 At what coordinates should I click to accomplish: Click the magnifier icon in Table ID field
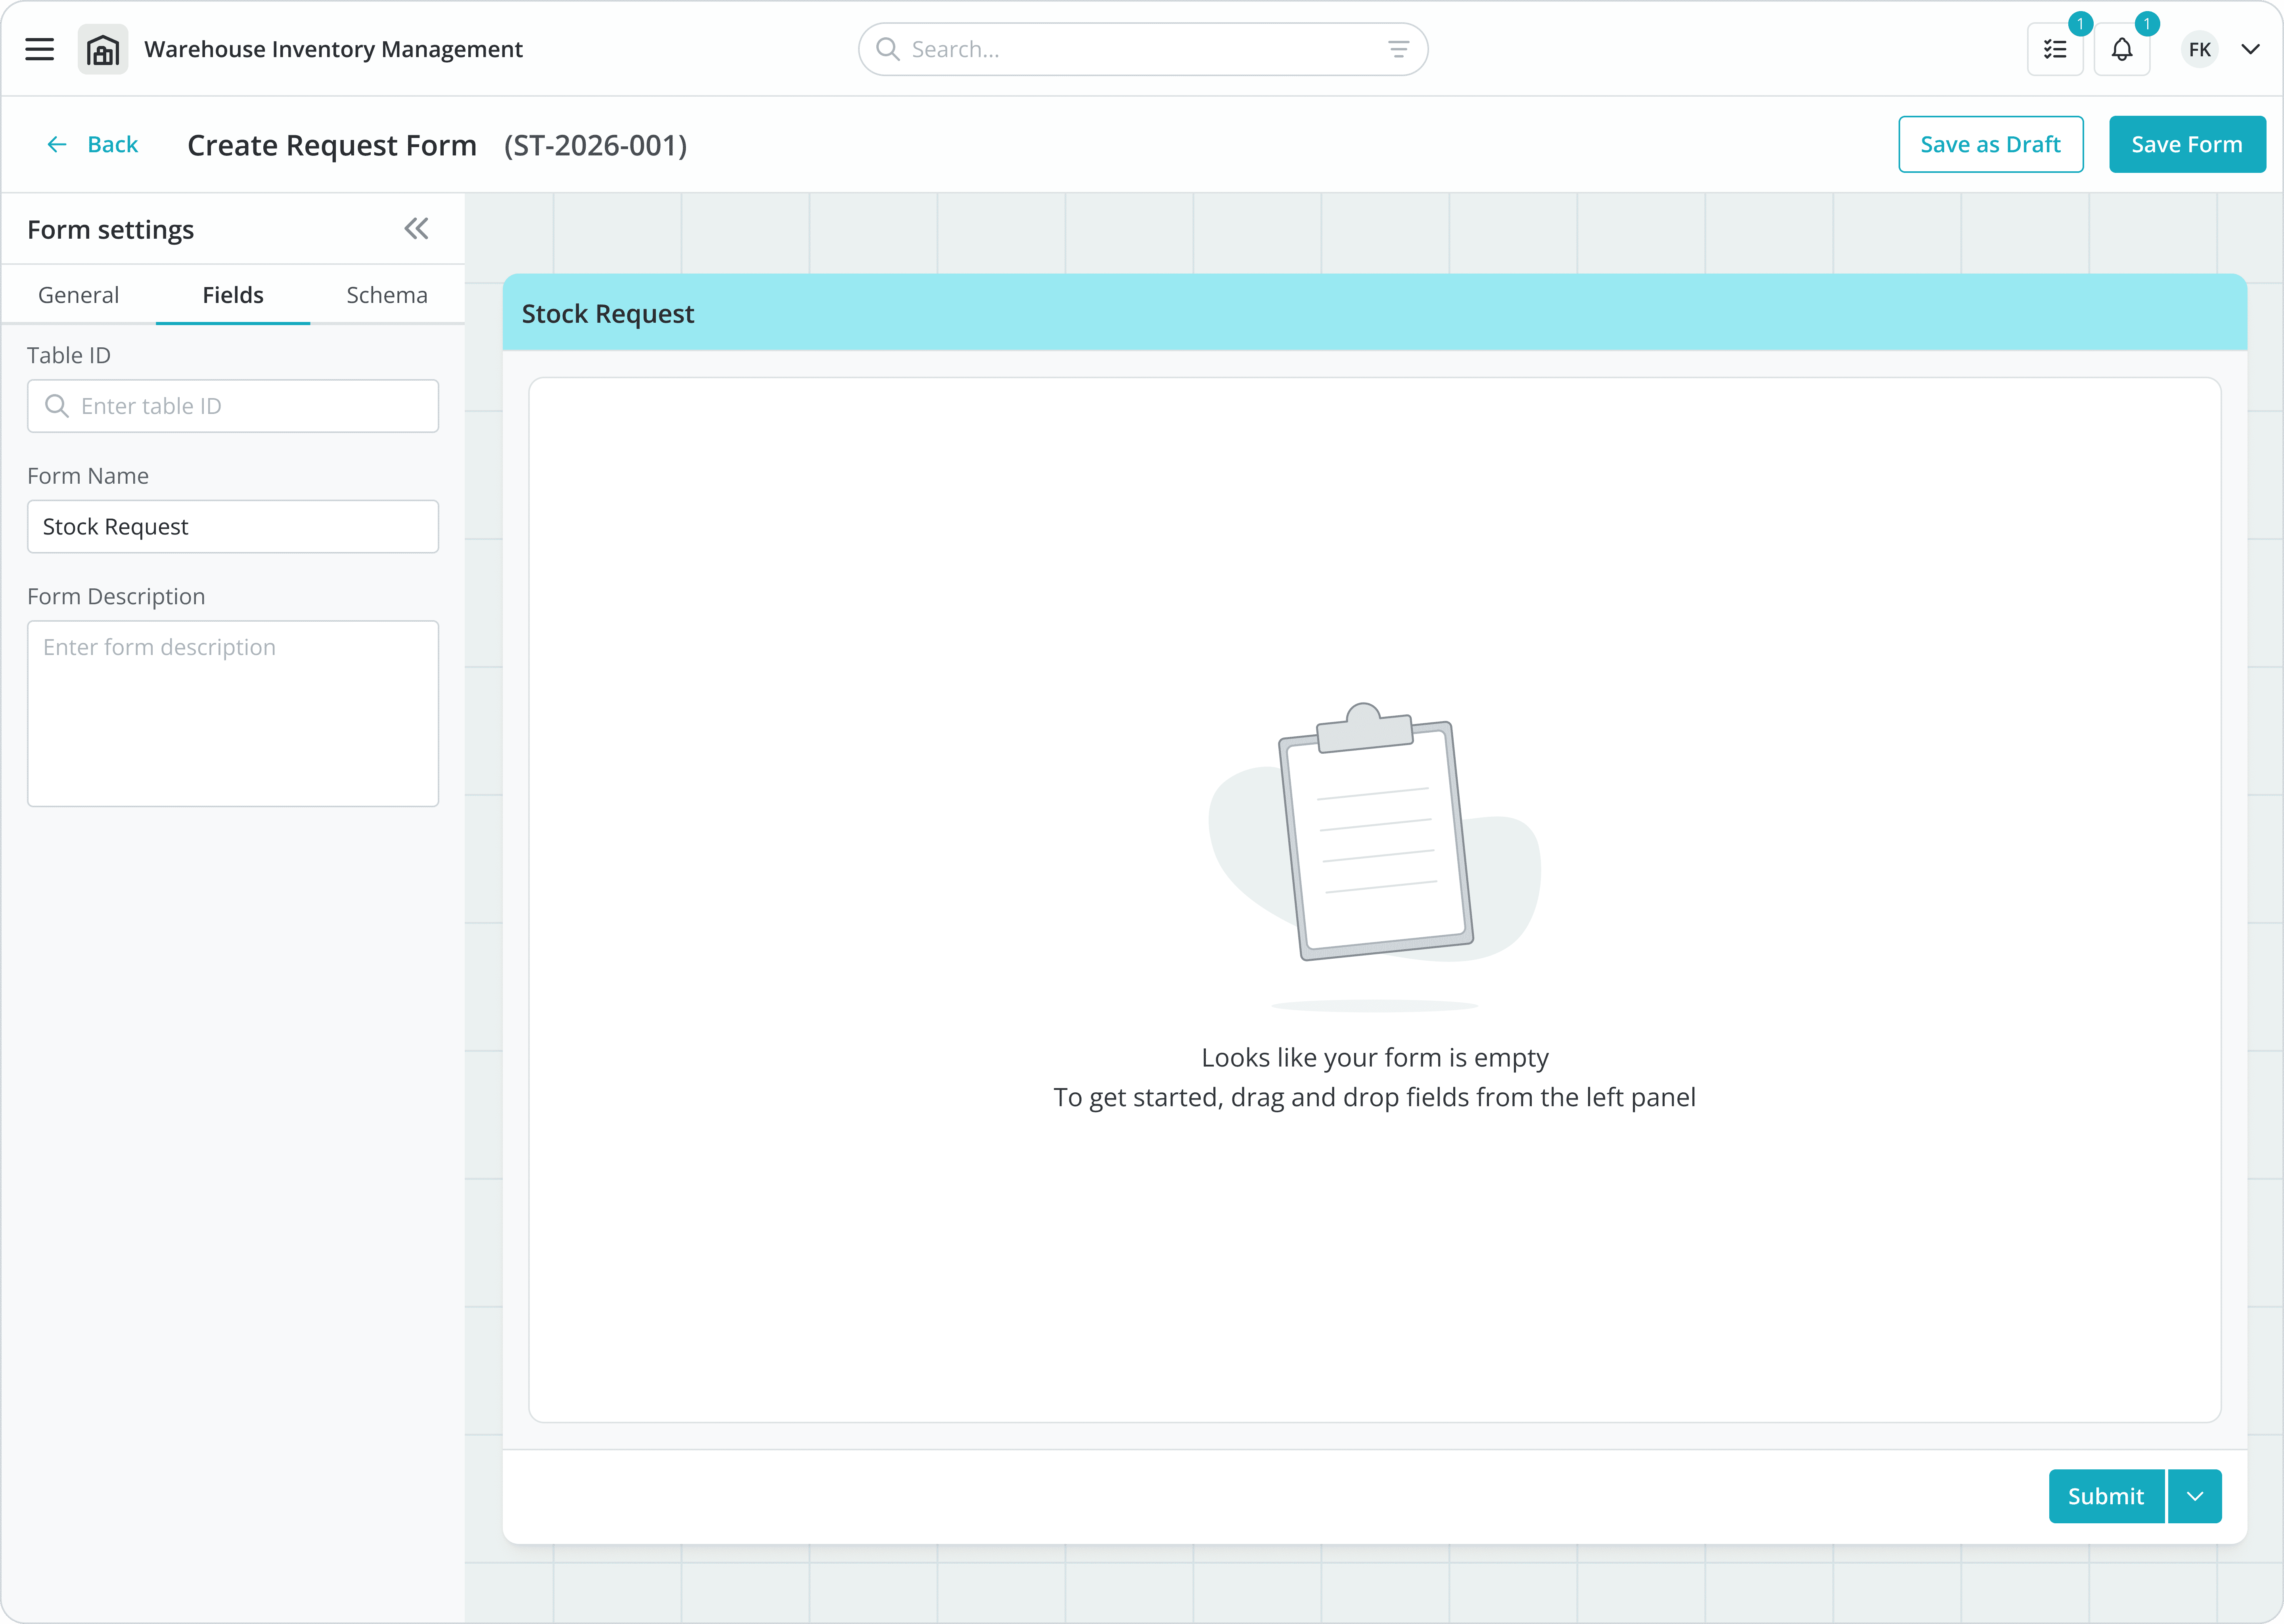pyautogui.click(x=57, y=406)
